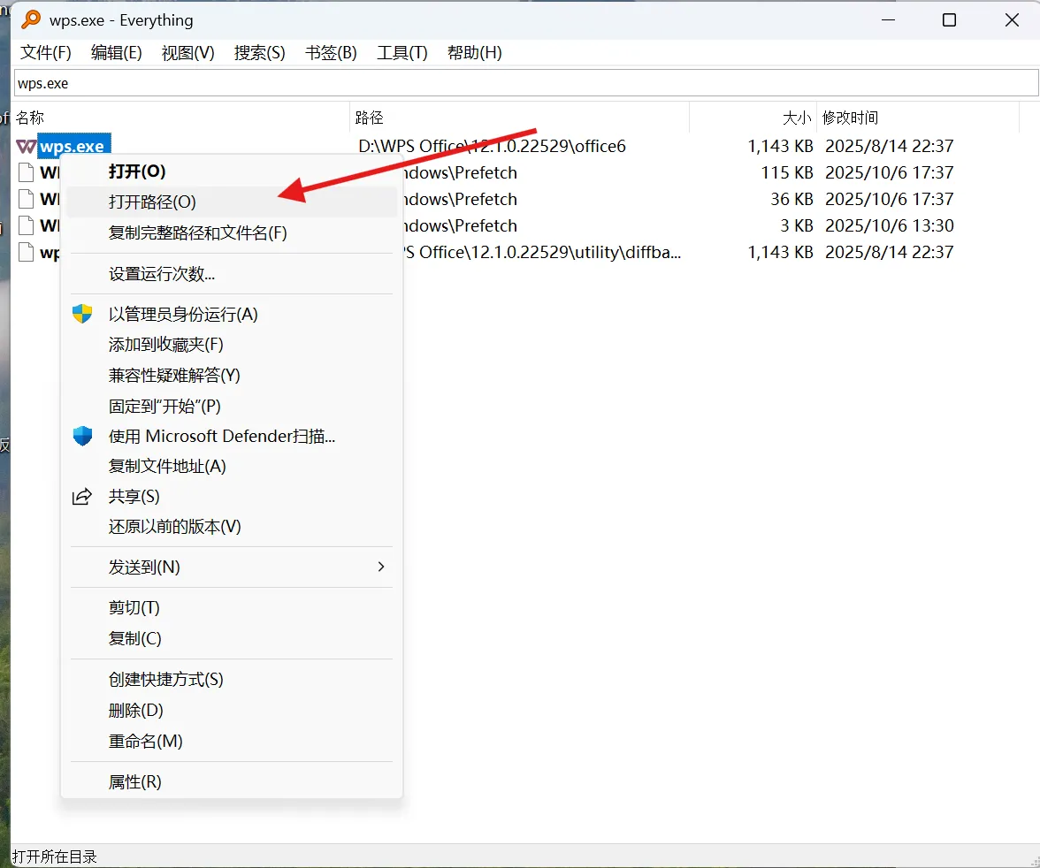The height and width of the screenshot is (868, 1040).
Task: Click the 打开所在目录 status bar text
Action: coord(55,857)
